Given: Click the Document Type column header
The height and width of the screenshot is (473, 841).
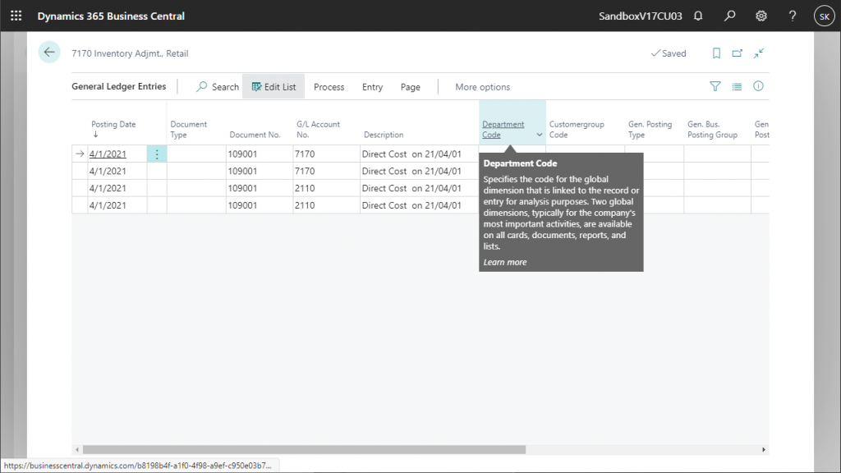Looking at the screenshot, I should (188, 129).
